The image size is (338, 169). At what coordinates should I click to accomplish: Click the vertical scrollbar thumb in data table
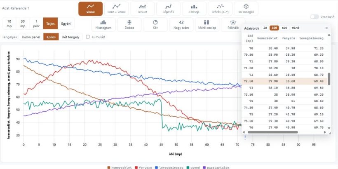point(329,79)
